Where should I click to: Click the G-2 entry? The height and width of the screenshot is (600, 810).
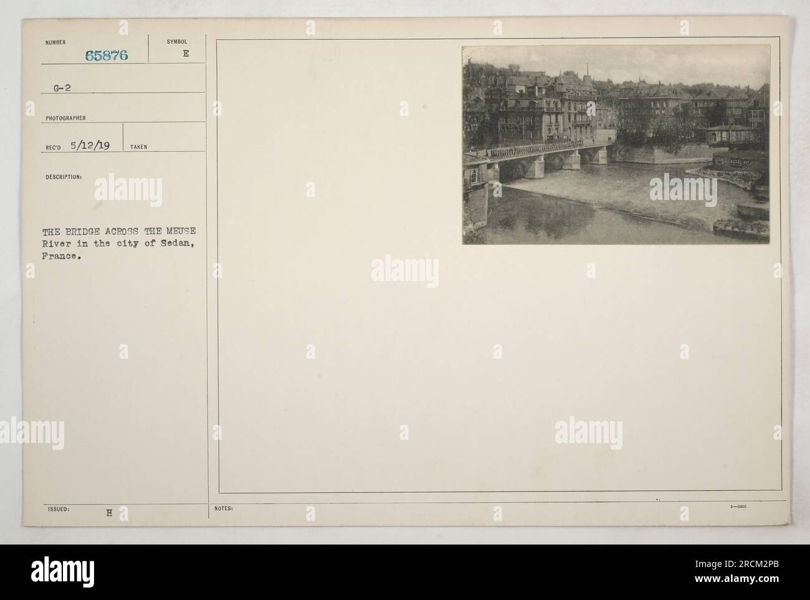tap(64, 88)
